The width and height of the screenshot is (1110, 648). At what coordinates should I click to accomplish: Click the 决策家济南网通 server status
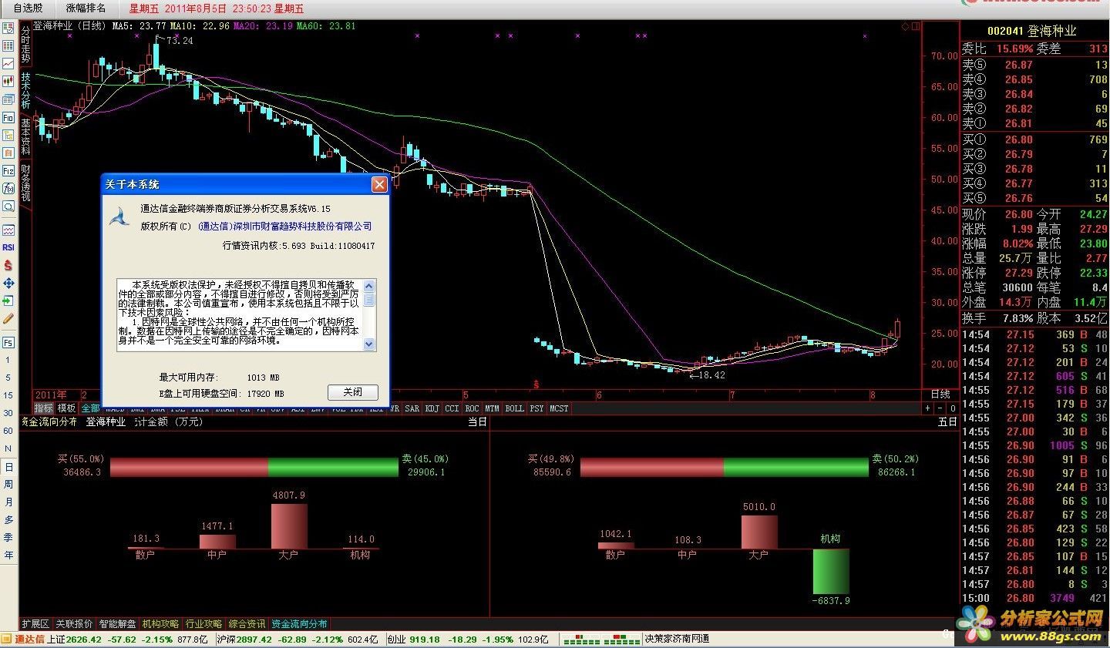coord(678,640)
